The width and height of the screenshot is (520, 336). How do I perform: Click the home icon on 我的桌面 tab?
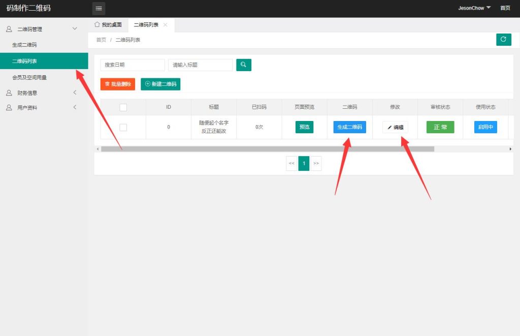tap(97, 24)
